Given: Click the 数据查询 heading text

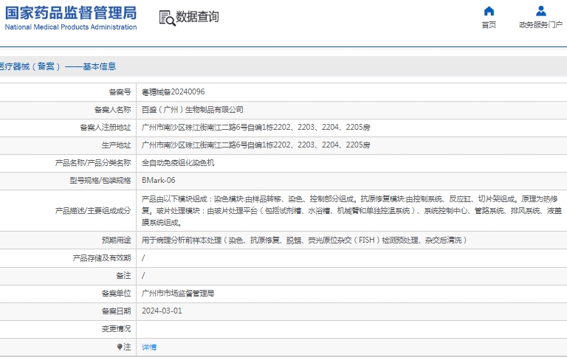Looking at the screenshot, I should coord(197,17).
